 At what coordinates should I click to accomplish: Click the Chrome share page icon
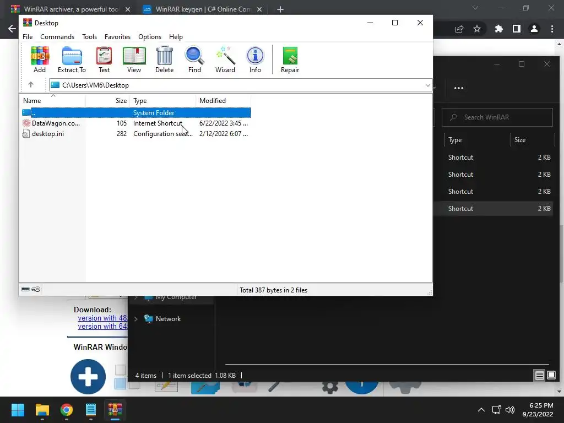pos(459,29)
